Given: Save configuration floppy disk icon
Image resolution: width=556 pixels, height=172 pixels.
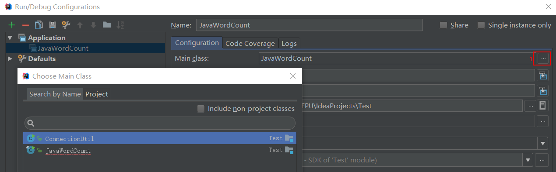Looking at the screenshot, I should click(x=52, y=25).
